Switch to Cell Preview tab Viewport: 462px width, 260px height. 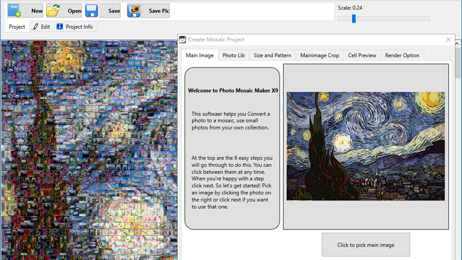point(362,55)
